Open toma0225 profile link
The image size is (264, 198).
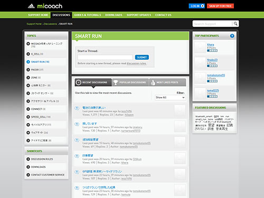[x=213, y=91]
